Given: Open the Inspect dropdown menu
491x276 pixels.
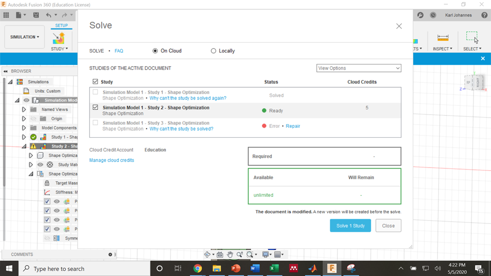Looking at the screenshot, I should pos(442,49).
